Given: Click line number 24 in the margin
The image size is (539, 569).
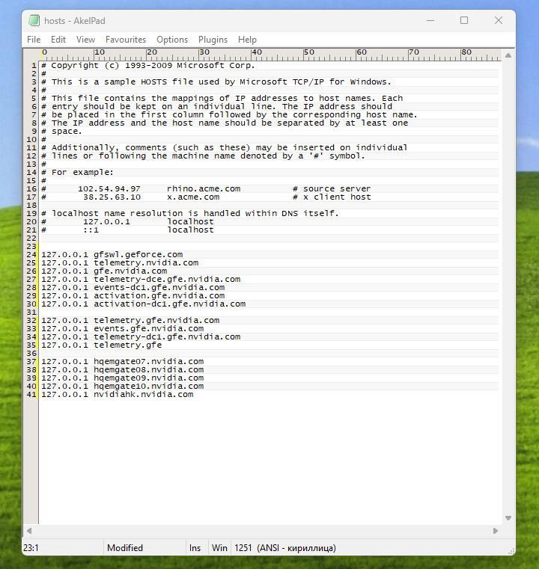Looking at the screenshot, I should coord(31,255).
